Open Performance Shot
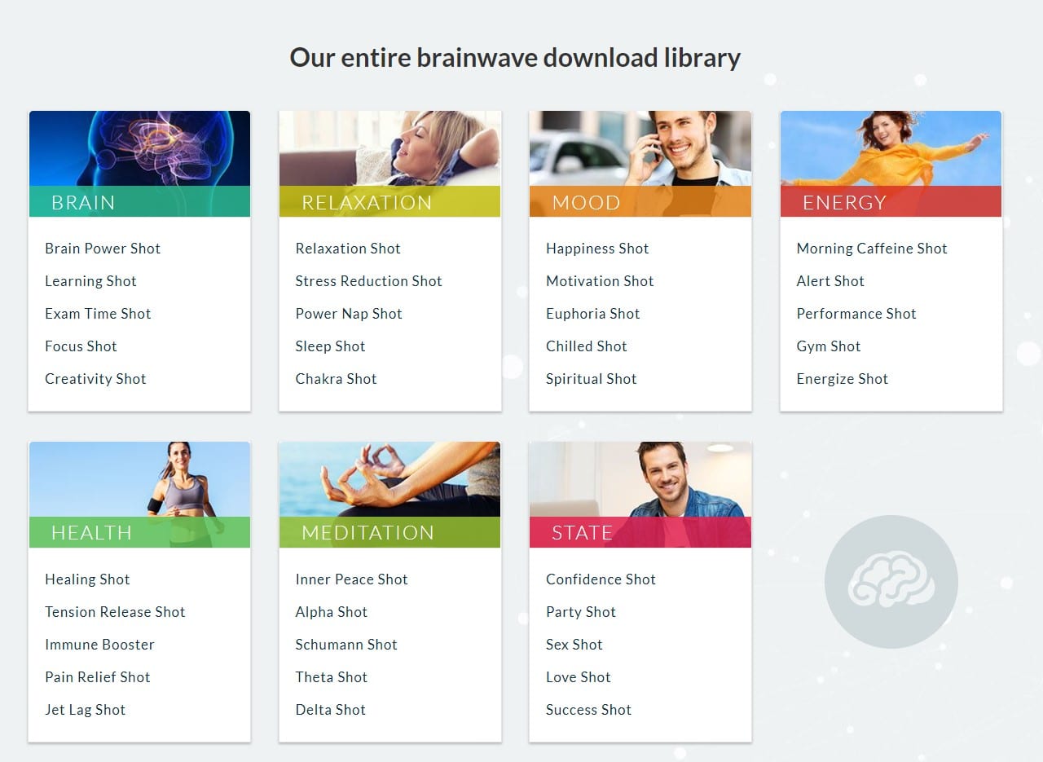1043x762 pixels. pyautogui.click(x=856, y=314)
